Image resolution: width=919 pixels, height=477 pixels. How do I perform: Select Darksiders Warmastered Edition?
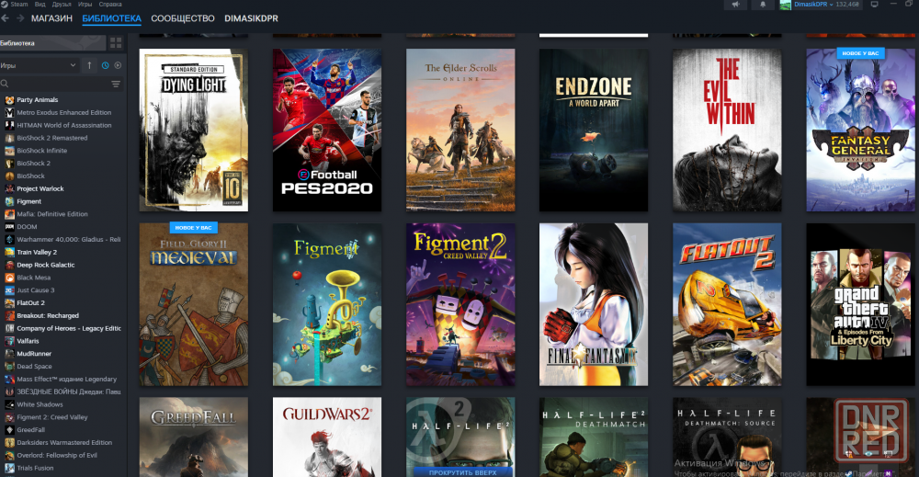click(63, 442)
